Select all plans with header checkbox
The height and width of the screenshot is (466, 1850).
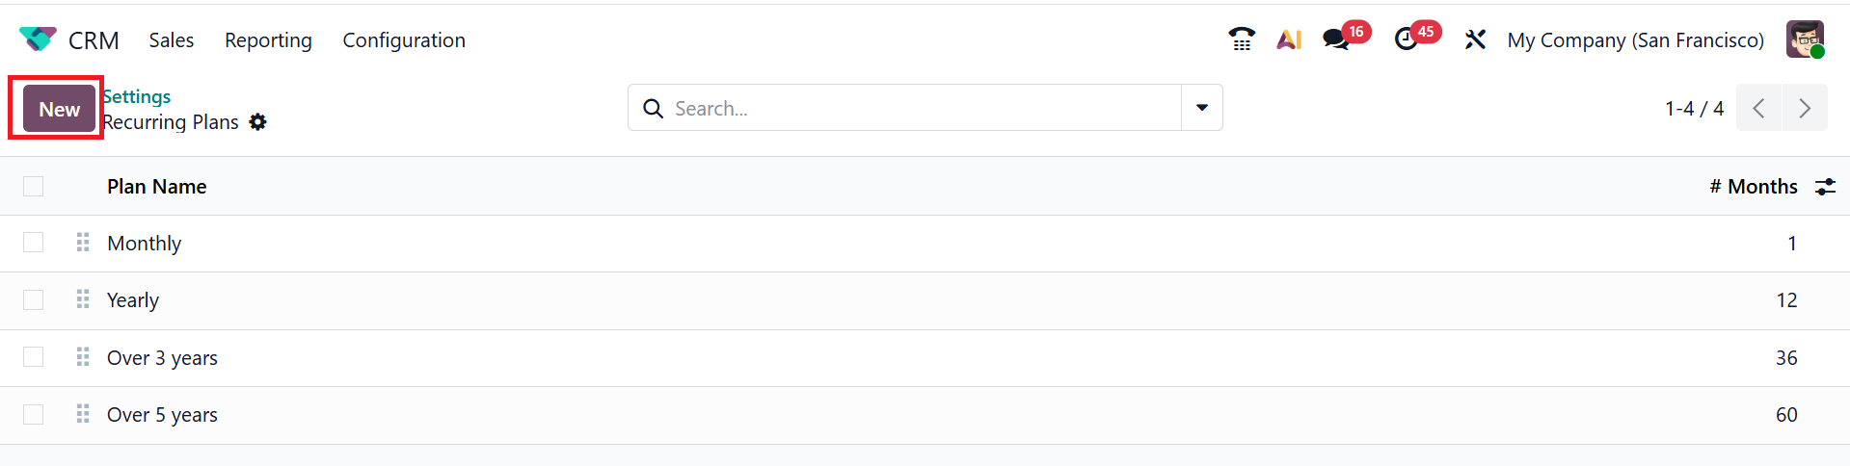click(34, 186)
